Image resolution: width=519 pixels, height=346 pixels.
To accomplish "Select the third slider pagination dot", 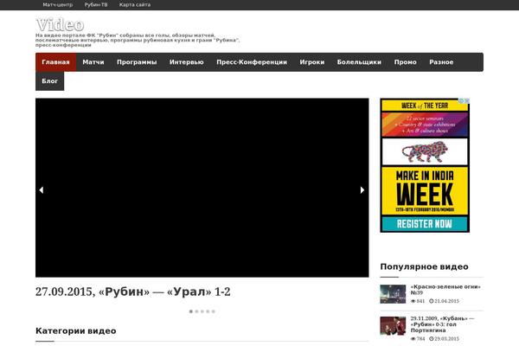I will click(202, 311).
